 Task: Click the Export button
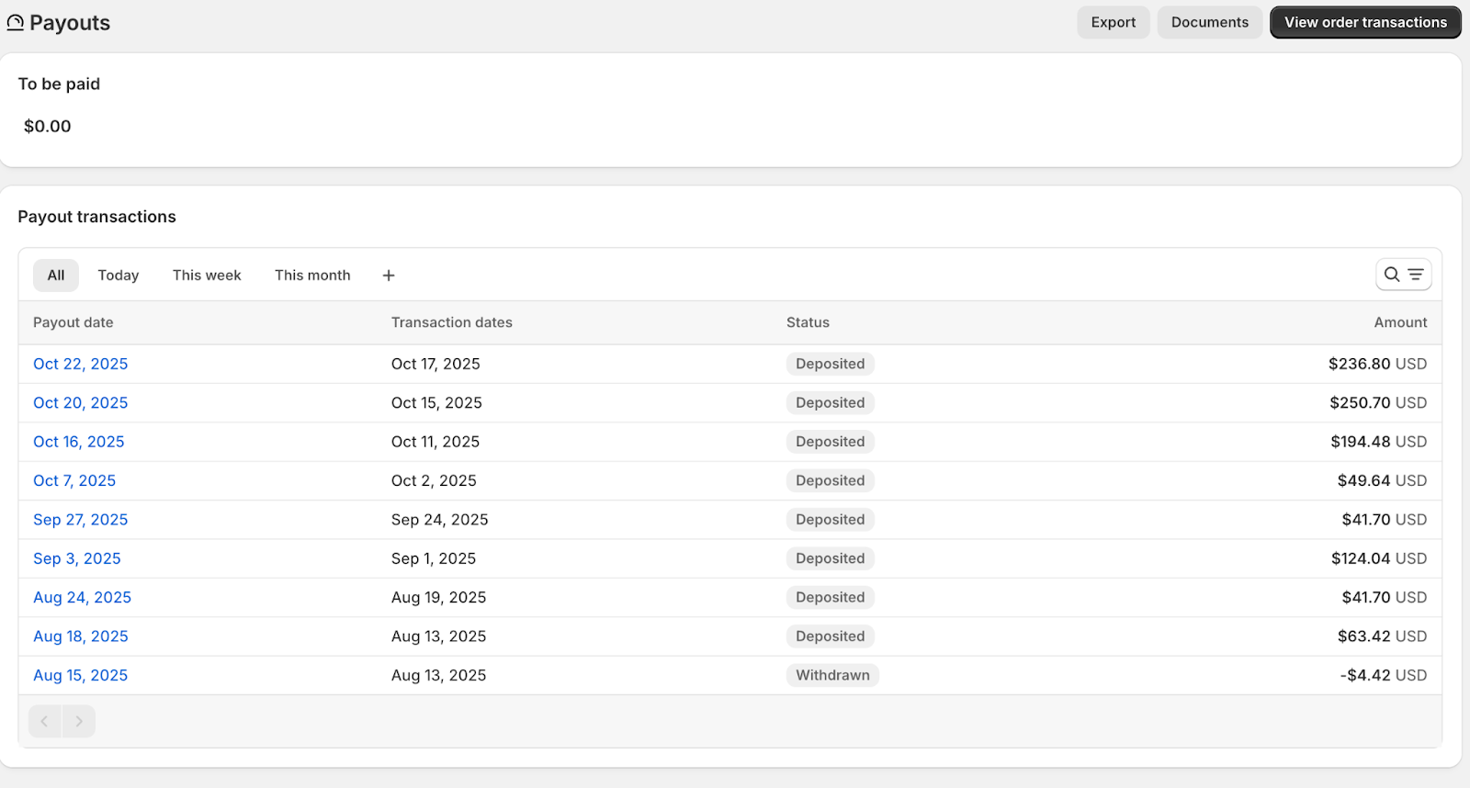point(1113,22)
